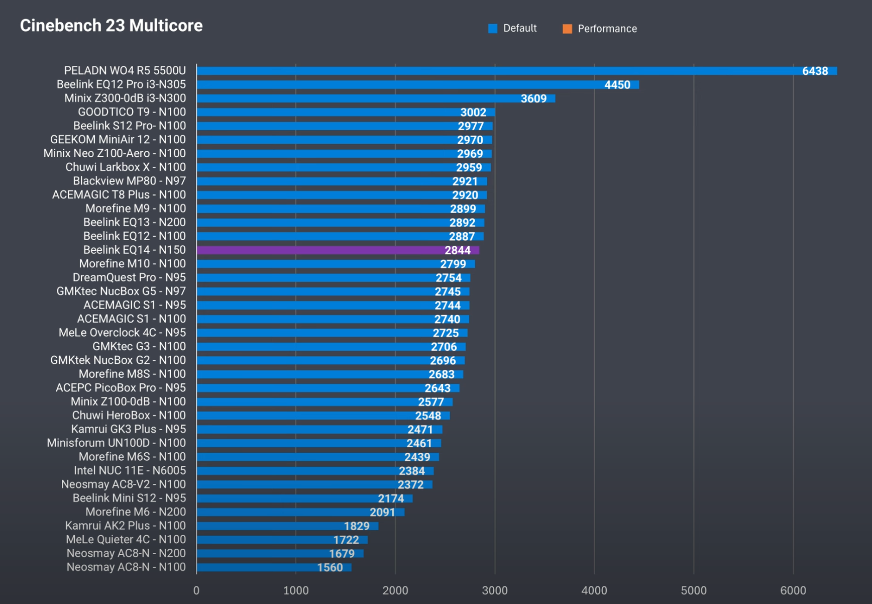
Task: Select the Morefine M10 - N100 label
Action: pyautogui.click(x=133, y=264)
